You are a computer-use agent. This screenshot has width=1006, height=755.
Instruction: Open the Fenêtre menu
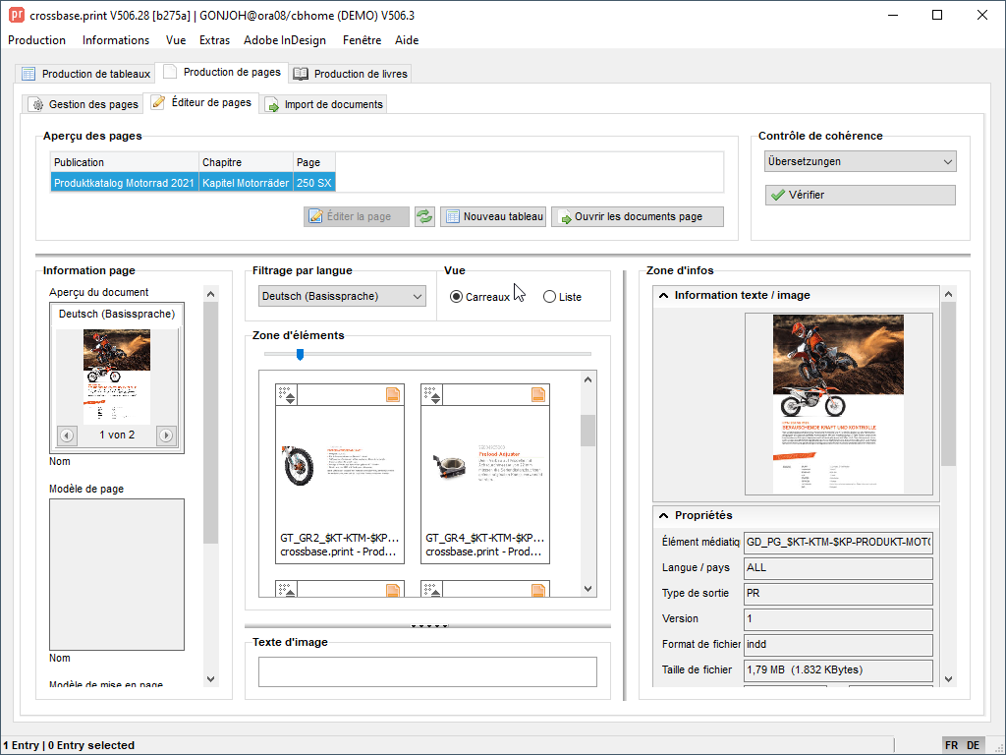(x=362, y=39)
